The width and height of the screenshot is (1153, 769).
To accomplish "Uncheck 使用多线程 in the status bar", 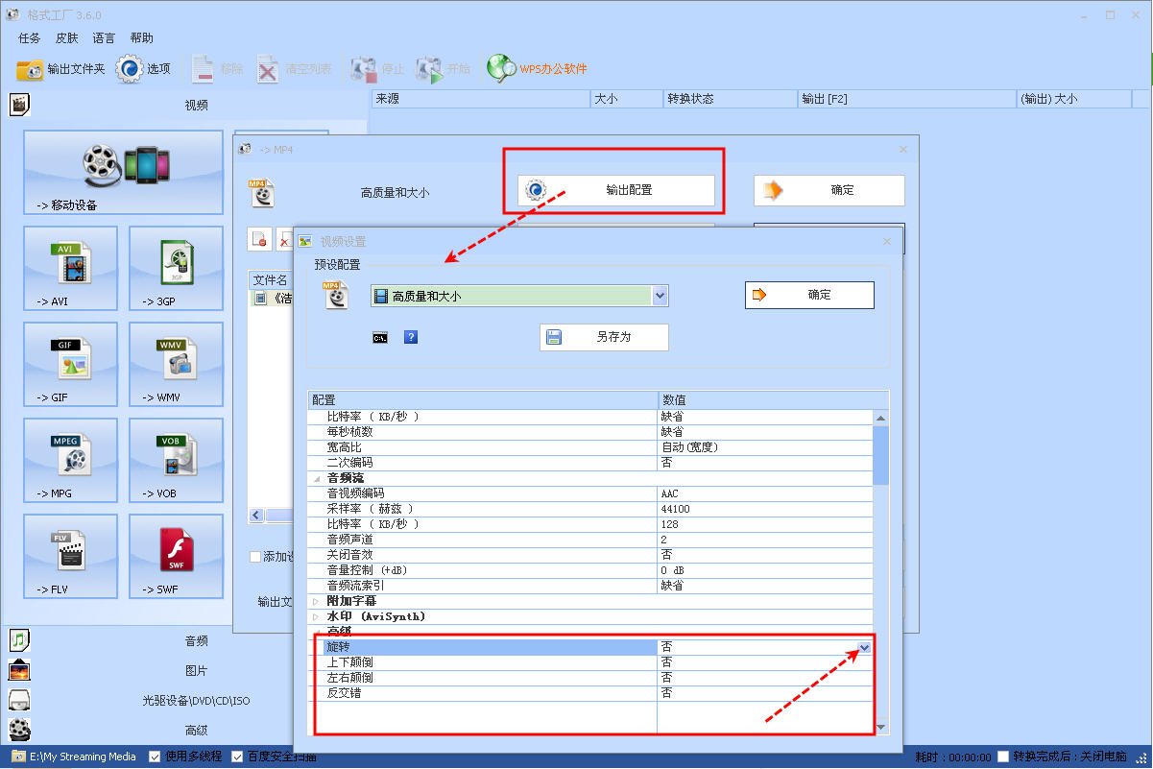I will (155, 757).
